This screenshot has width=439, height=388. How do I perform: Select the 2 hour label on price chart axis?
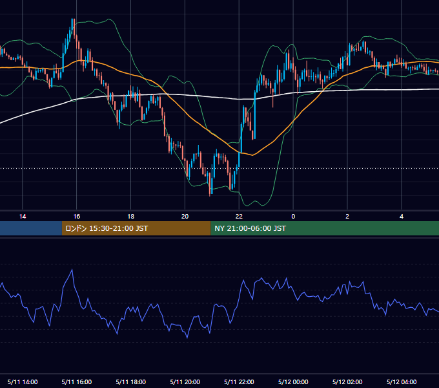pyautogui.click(x=347, y=217)
